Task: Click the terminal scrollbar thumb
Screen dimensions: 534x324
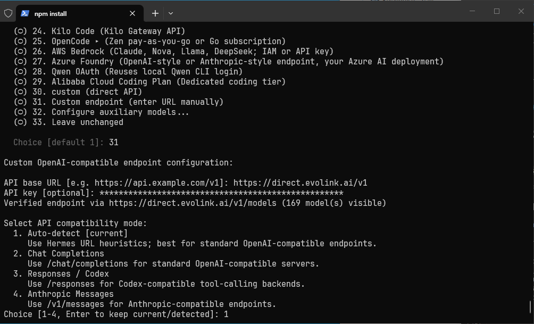Action: pos(530,307)
